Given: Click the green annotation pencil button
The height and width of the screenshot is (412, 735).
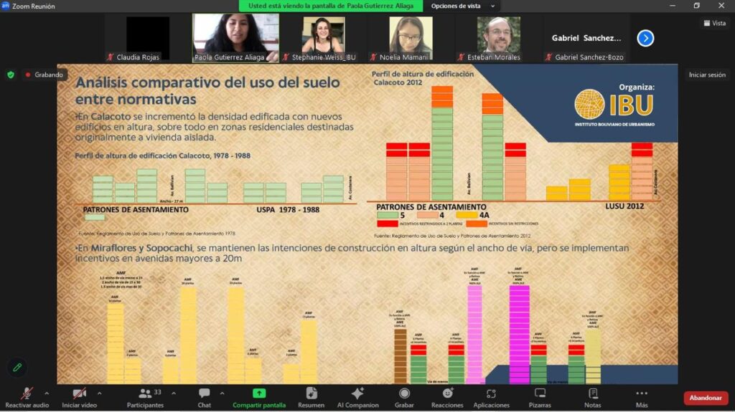Looking at the screenshot, I should tap(17, 367).
